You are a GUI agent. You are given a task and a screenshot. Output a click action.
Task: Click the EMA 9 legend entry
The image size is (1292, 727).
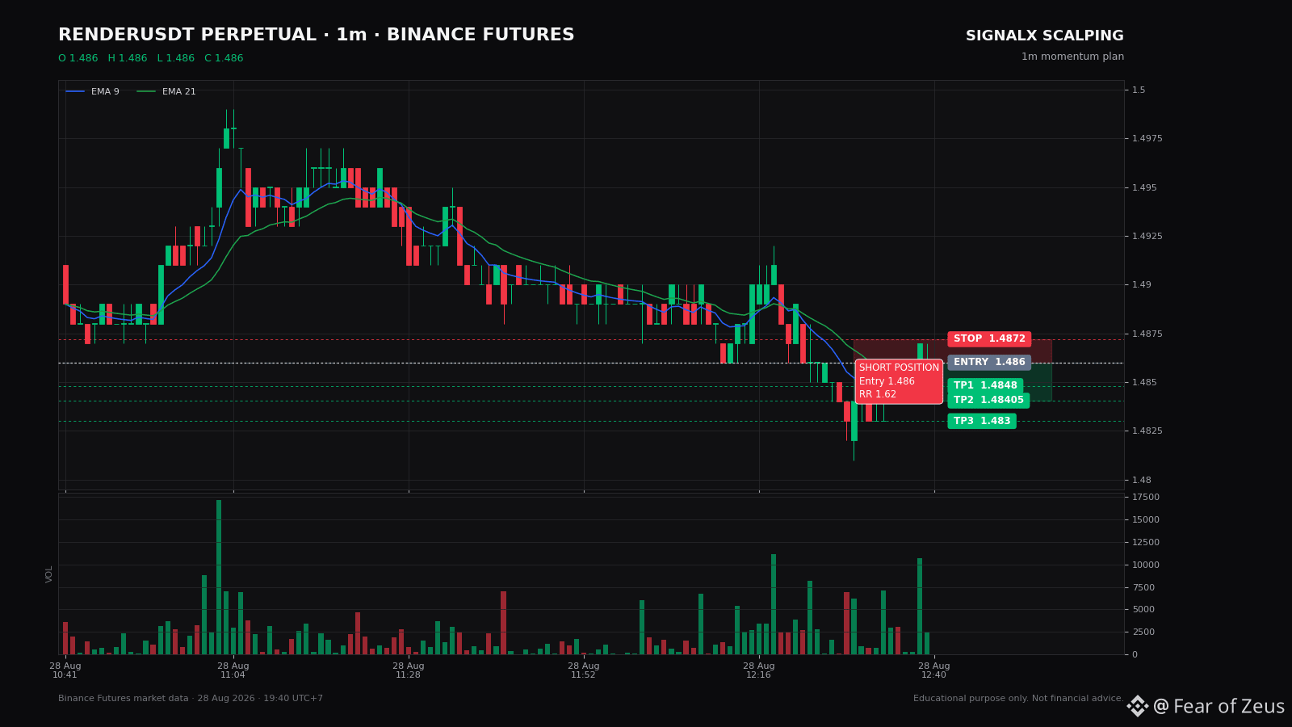tap(92, 92)
